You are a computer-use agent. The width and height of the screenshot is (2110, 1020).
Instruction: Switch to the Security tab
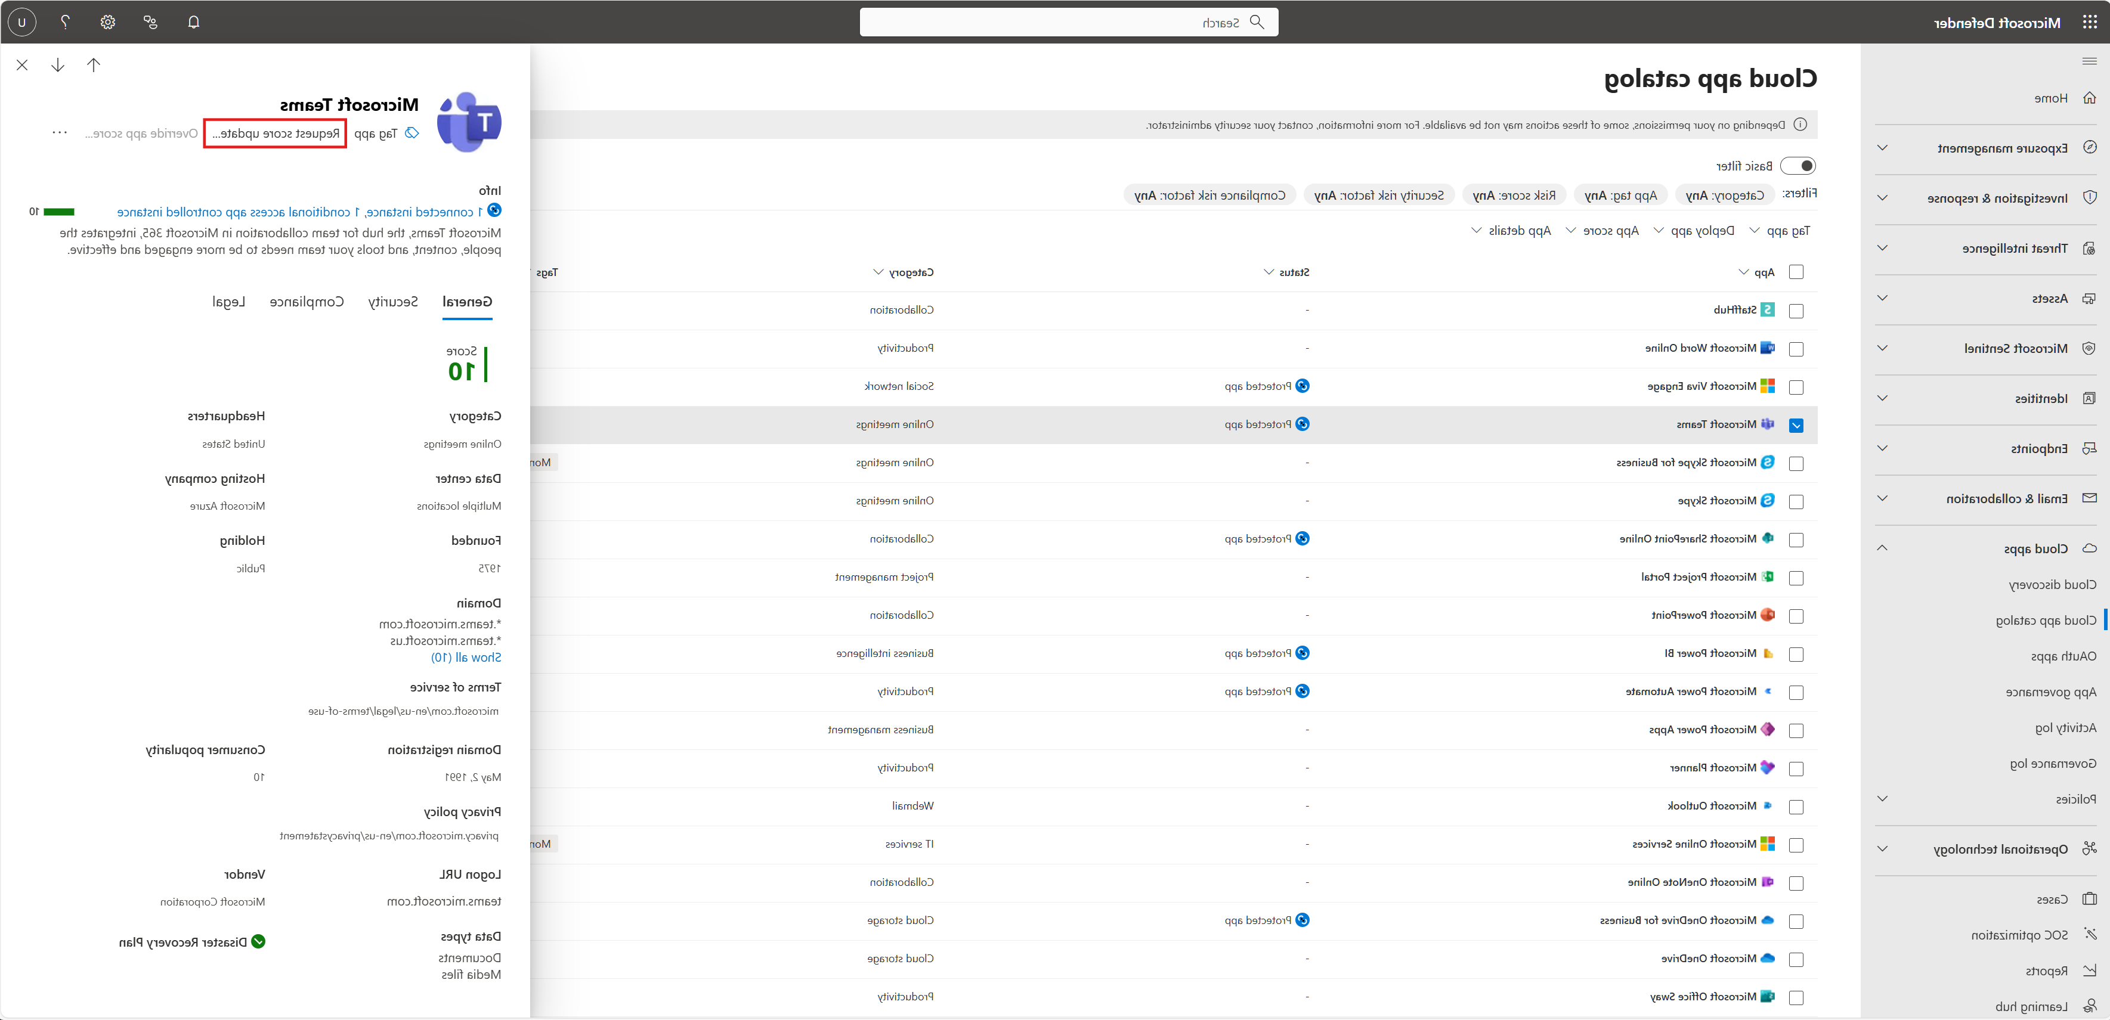393,302
